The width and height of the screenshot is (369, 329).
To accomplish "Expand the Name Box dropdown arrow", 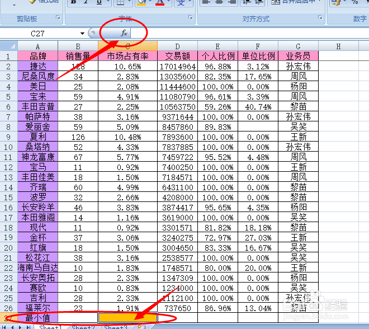I will point(82,34).
